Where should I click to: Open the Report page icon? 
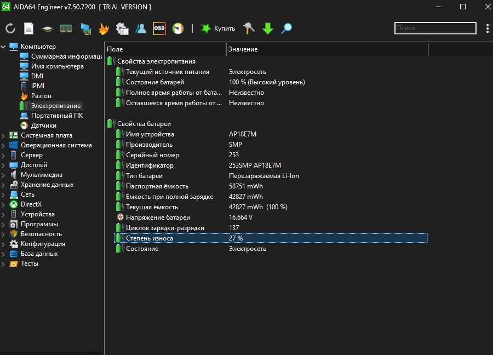click(28, 28)
